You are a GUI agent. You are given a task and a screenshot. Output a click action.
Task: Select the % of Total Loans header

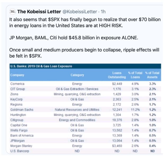135,75
